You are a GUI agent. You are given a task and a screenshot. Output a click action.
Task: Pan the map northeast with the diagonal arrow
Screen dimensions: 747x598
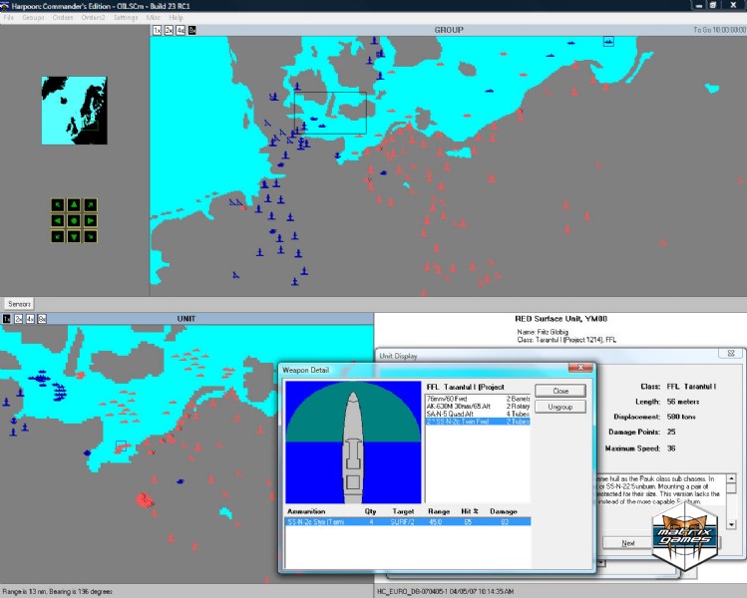[x=91, y=205]
